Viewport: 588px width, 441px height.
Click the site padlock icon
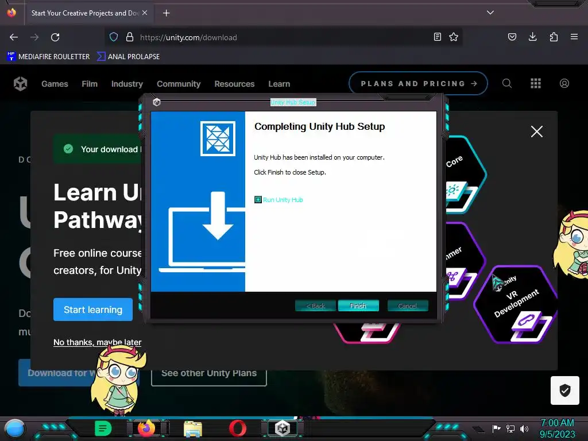coord(129,37)
